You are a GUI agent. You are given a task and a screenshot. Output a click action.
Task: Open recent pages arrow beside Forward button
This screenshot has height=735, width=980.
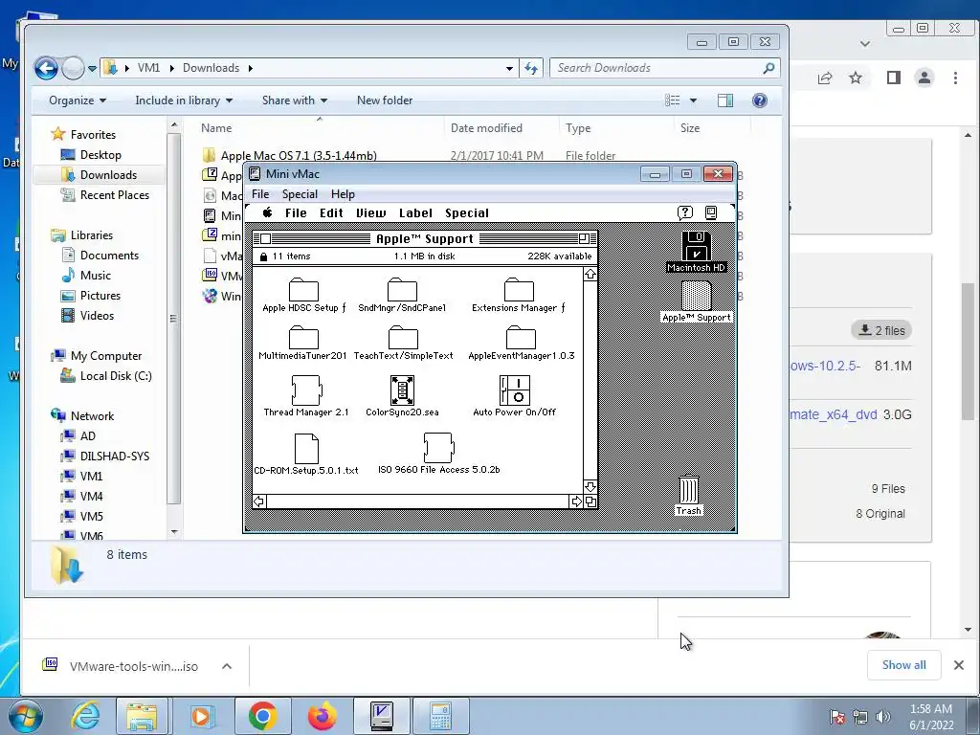coord(92,68)
